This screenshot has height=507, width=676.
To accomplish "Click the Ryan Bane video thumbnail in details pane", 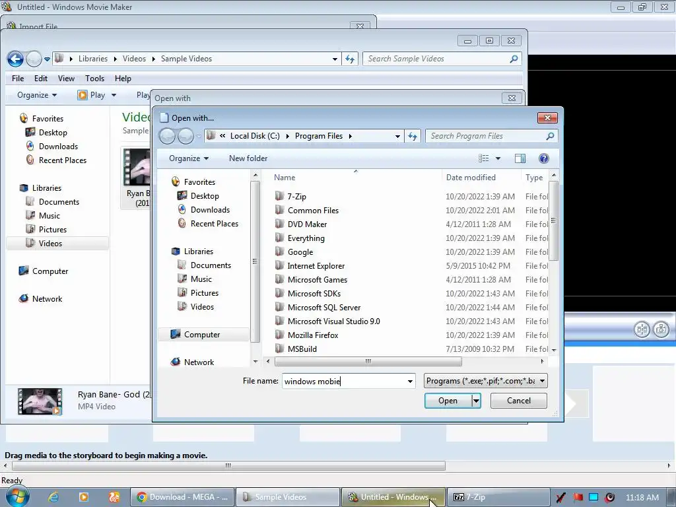I will pos(40,401).
